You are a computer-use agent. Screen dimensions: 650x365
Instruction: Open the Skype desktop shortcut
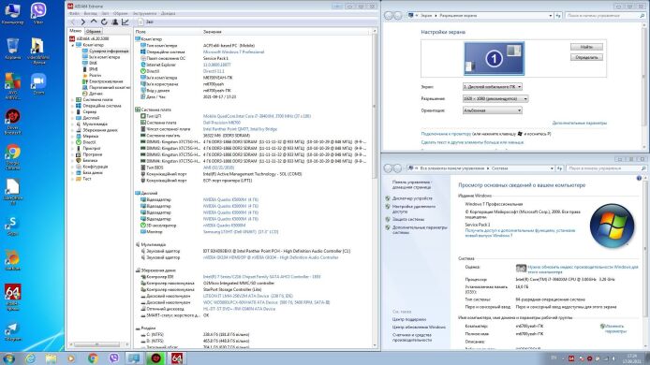[12, 226]
